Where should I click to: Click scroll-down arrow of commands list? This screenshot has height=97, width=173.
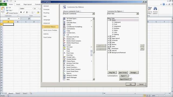(94, 79)
